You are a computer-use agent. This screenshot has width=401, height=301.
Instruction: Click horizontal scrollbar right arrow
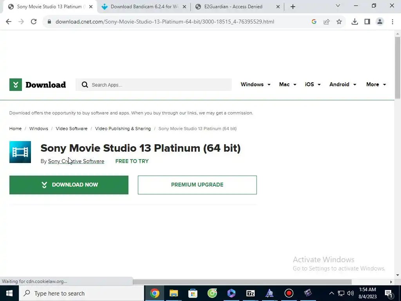[x=391, y=282]
